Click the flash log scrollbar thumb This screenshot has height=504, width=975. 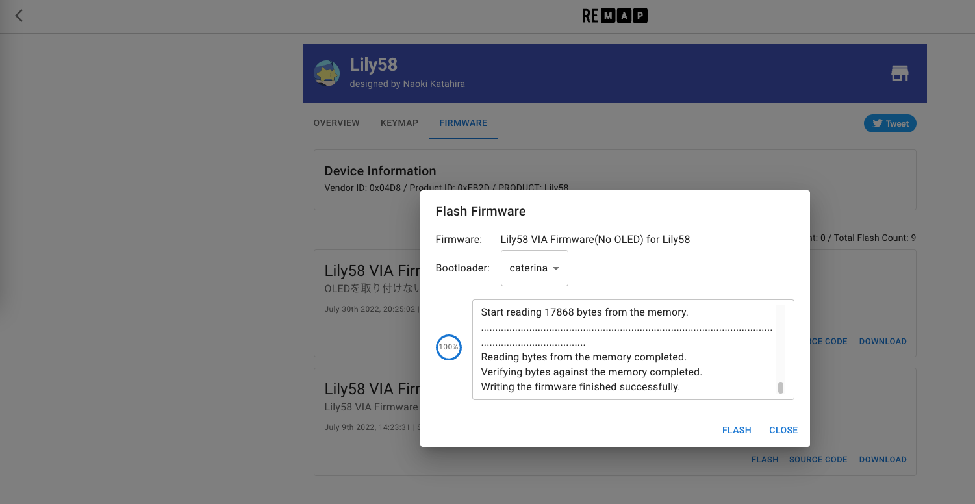coord(780,388)
